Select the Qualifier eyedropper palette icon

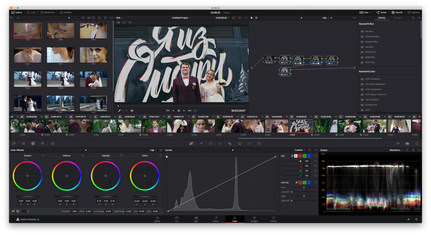pos(201,144)
